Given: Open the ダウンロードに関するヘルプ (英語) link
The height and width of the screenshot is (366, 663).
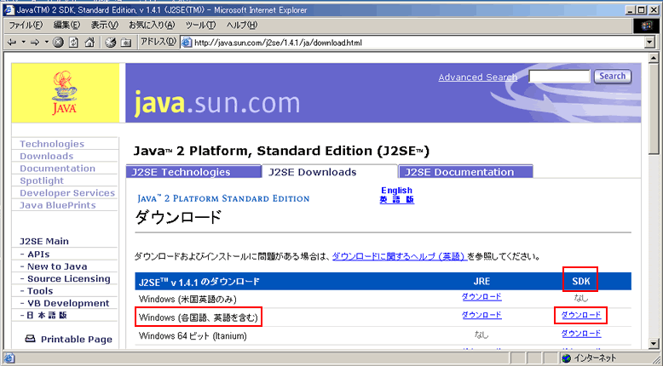Looking at the screenshot, I should click(x=399, y=256).
